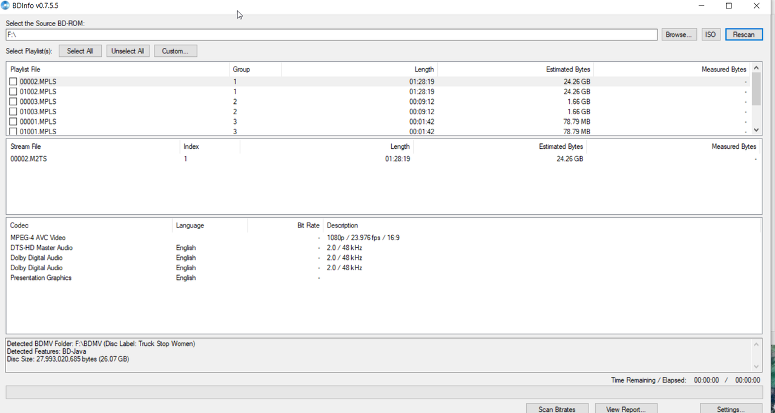Click the 78.79 MB value of 00001.MPLS
The height and width of the screenshot is (413, 775).
tap(576, 122)
